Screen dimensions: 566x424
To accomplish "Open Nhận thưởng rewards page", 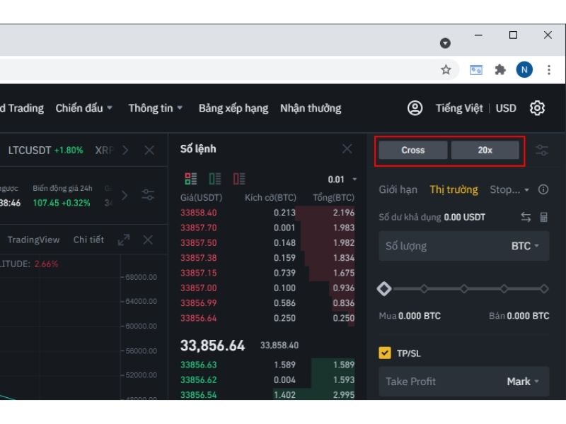I will coord(311,108).
